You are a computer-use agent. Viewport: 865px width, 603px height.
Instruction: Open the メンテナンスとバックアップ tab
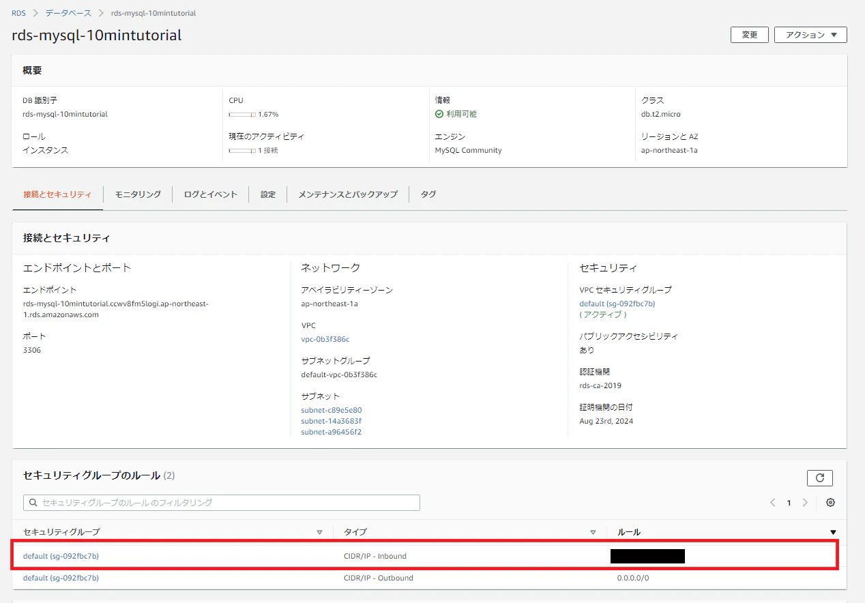(348, 194)
